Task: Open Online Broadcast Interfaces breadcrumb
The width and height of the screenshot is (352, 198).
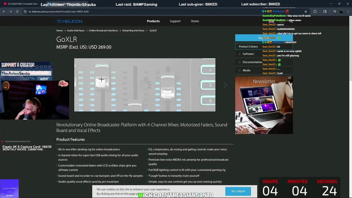Action: [x=103, y=31]
